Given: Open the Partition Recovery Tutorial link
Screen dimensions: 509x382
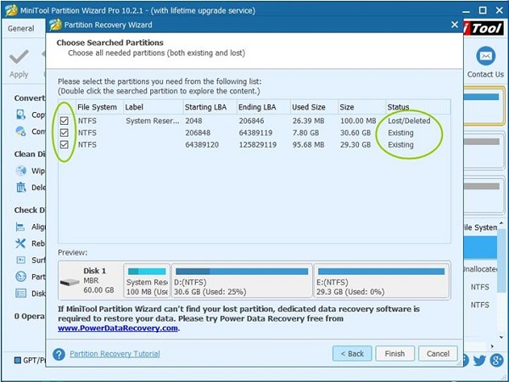Looking at the screenshot, I should coord(115,354).
